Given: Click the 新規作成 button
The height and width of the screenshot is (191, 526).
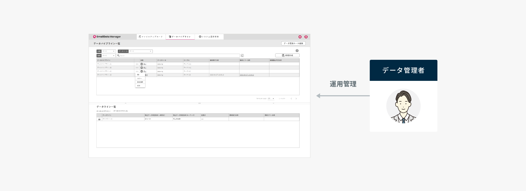Looking at the screenshot, I should (x=287, y=55).
